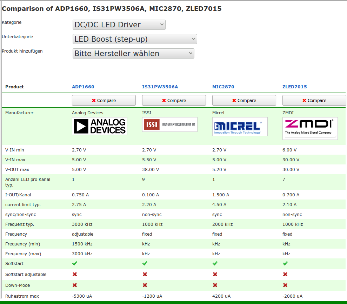Click the 4200 uA Ruhestrom value
The image size is (347, 304).
(221, 296)
